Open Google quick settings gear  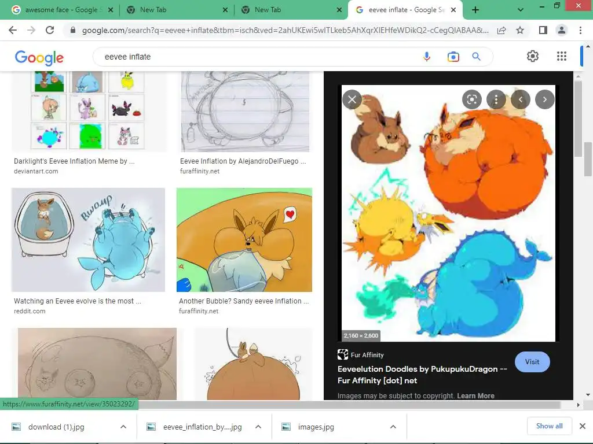click(x=533, y=56)
